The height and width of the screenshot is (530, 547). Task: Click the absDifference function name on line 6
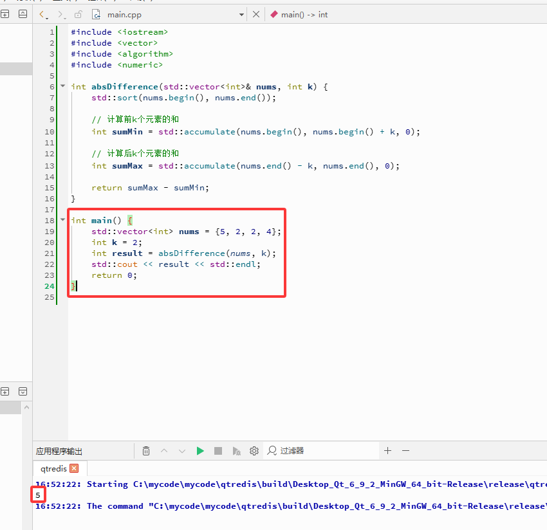(125, 87)
